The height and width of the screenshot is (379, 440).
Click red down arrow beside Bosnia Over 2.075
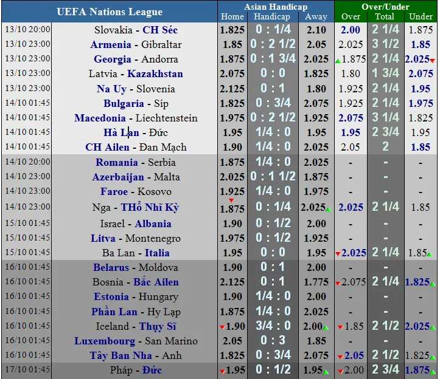pyautogui.click(x=338, y=284)
